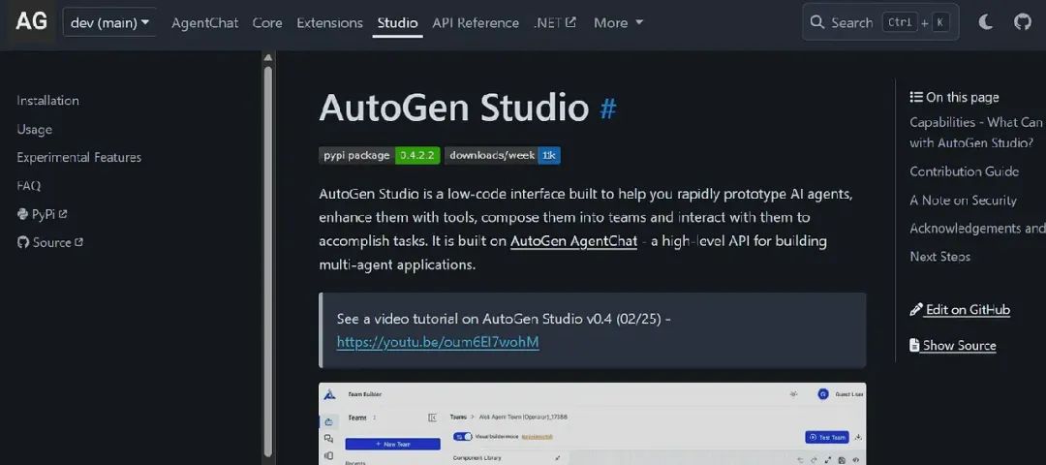This screenshot has height=465, width=1046.
Task: Click the Team Builder screenshot image
Action: point(593,423)
